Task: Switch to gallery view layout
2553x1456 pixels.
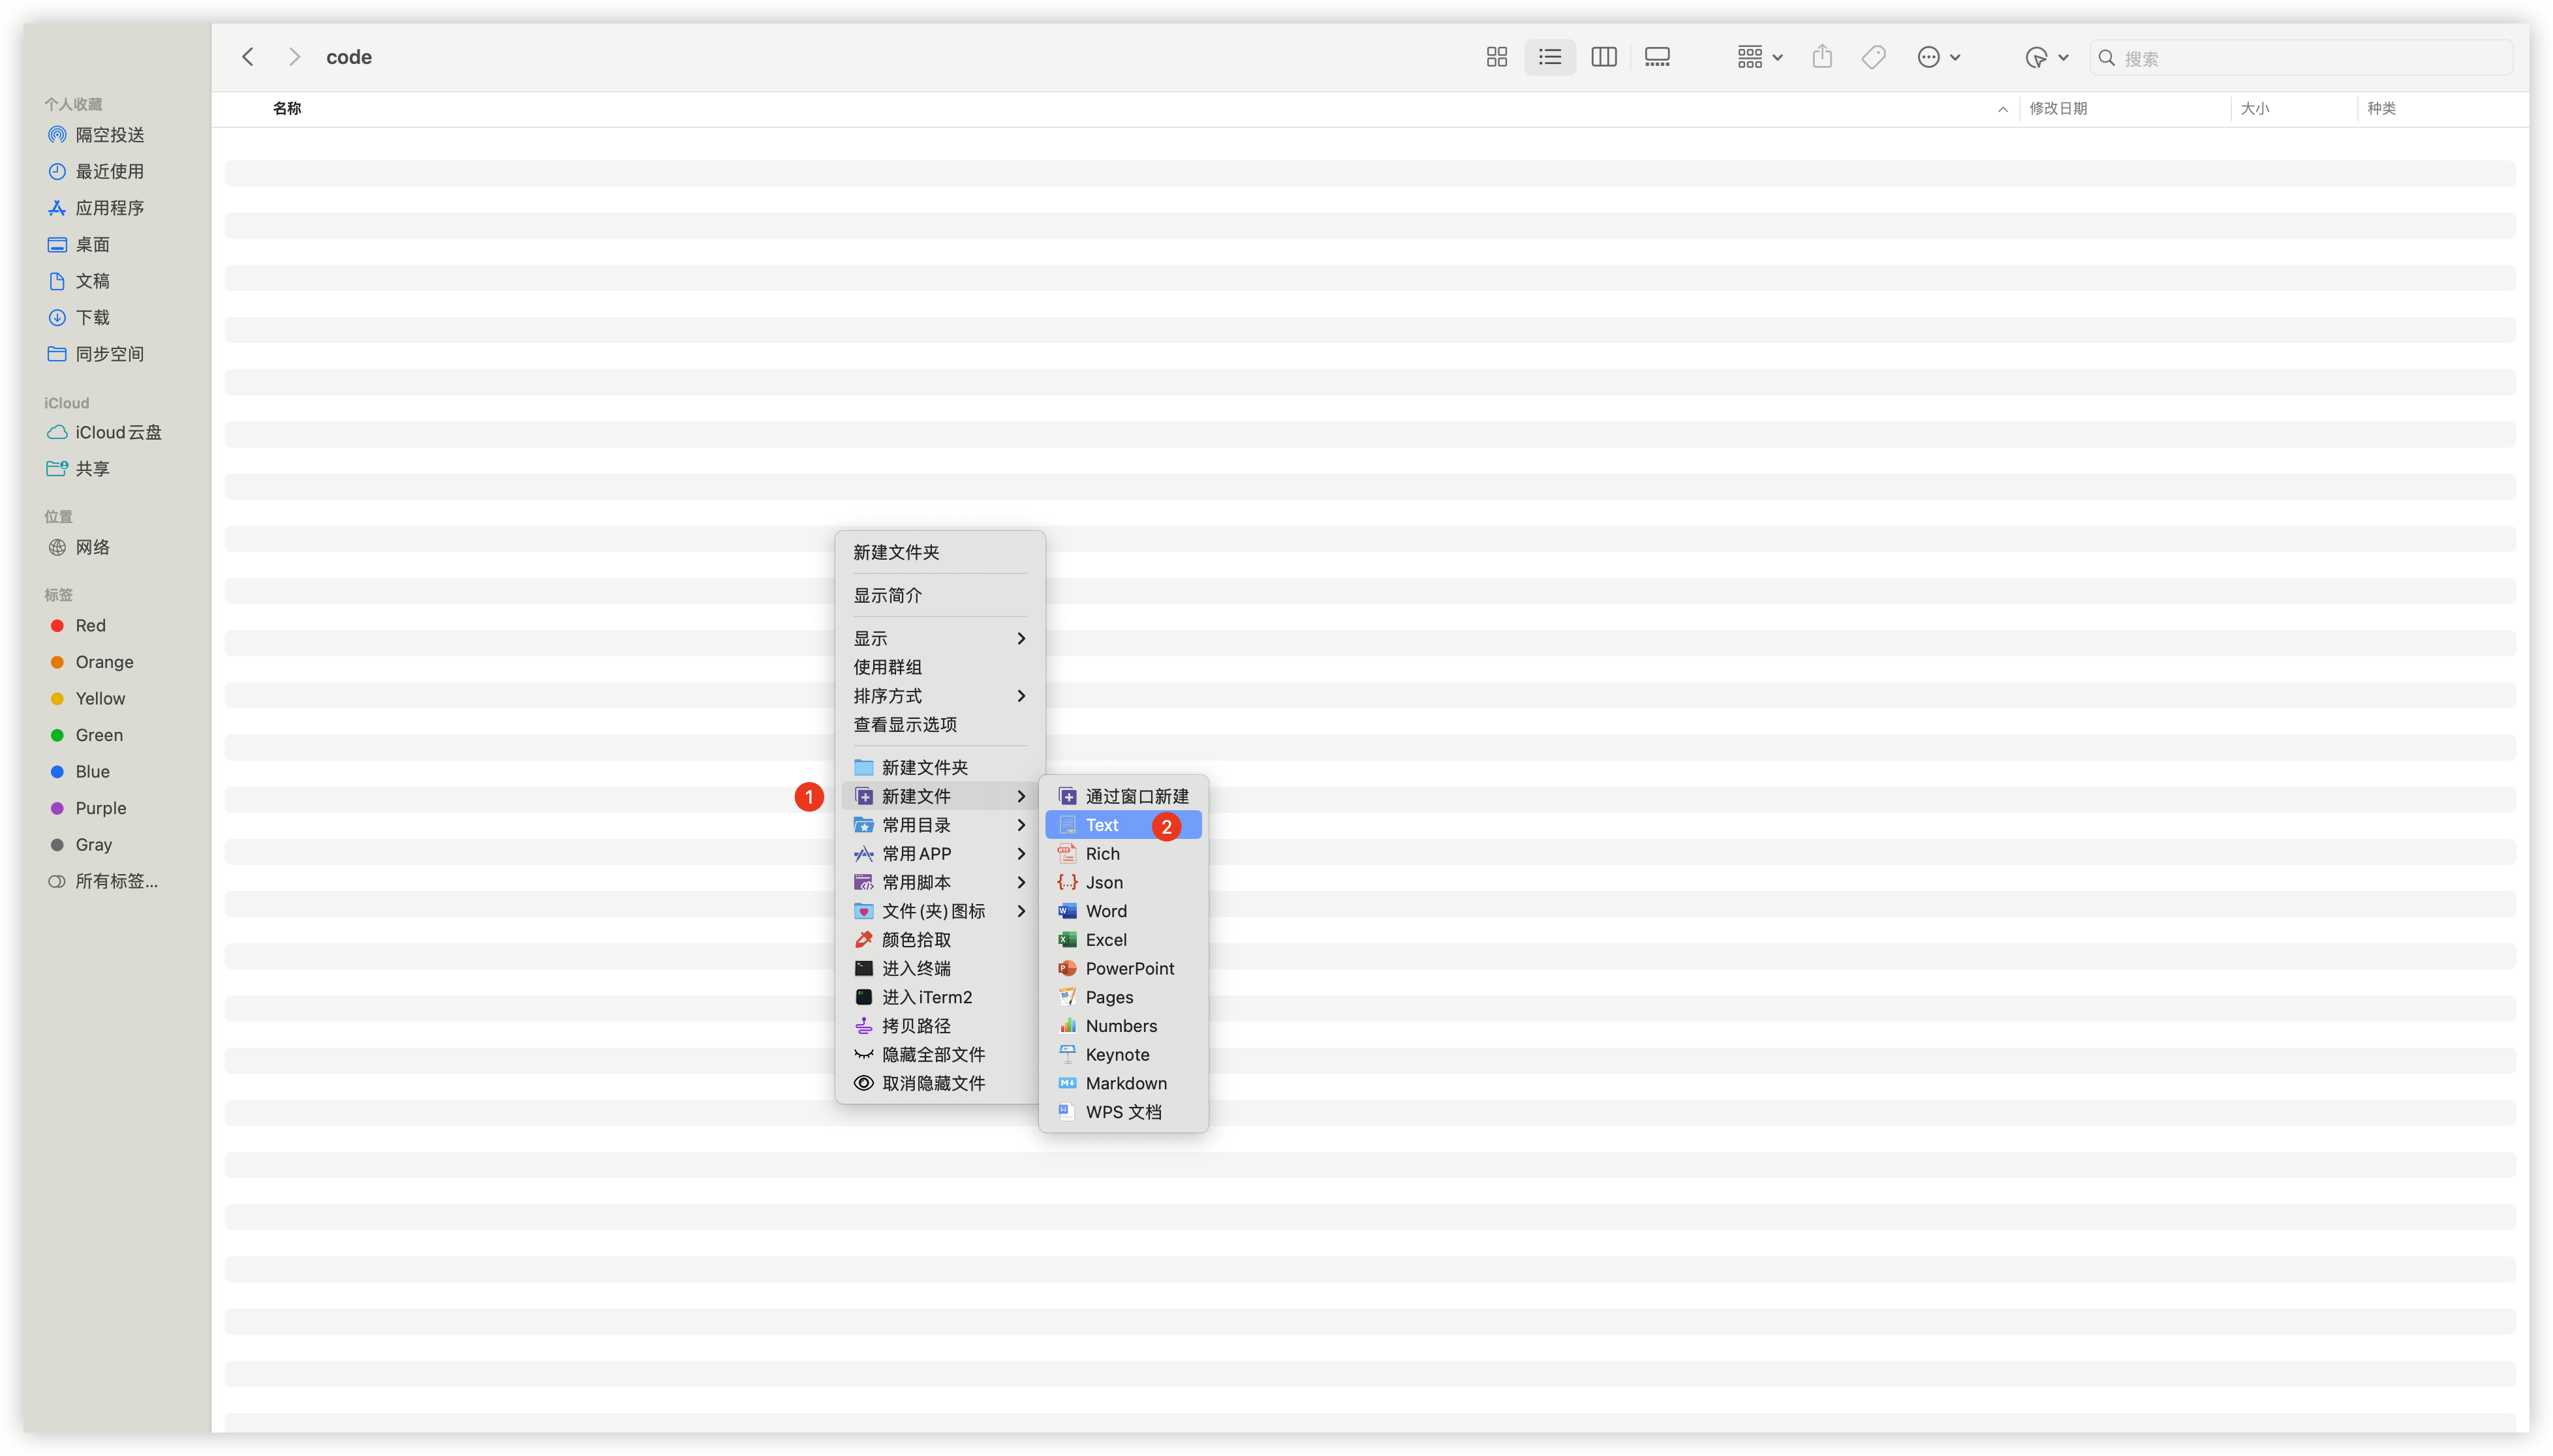Action: tap(1657, 57)
